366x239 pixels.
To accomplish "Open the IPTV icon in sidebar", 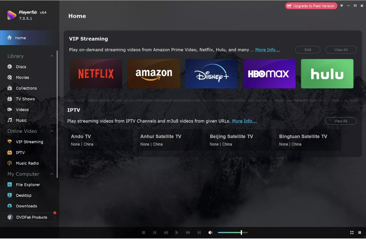I will coord(10,152).
